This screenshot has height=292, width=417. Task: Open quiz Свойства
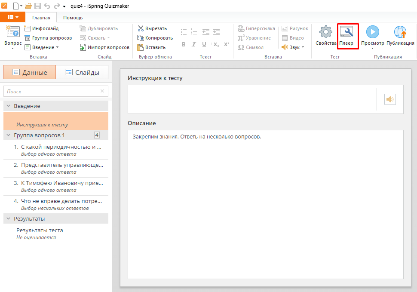point(326,36)
